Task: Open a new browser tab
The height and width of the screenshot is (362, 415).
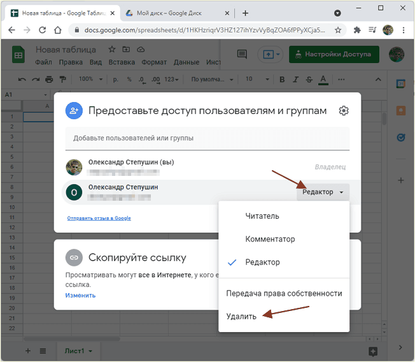Action: point(245,13)
